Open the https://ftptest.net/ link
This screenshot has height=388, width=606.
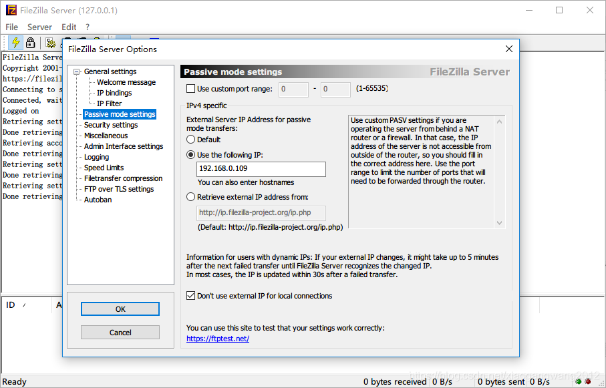tap(218, 339)
